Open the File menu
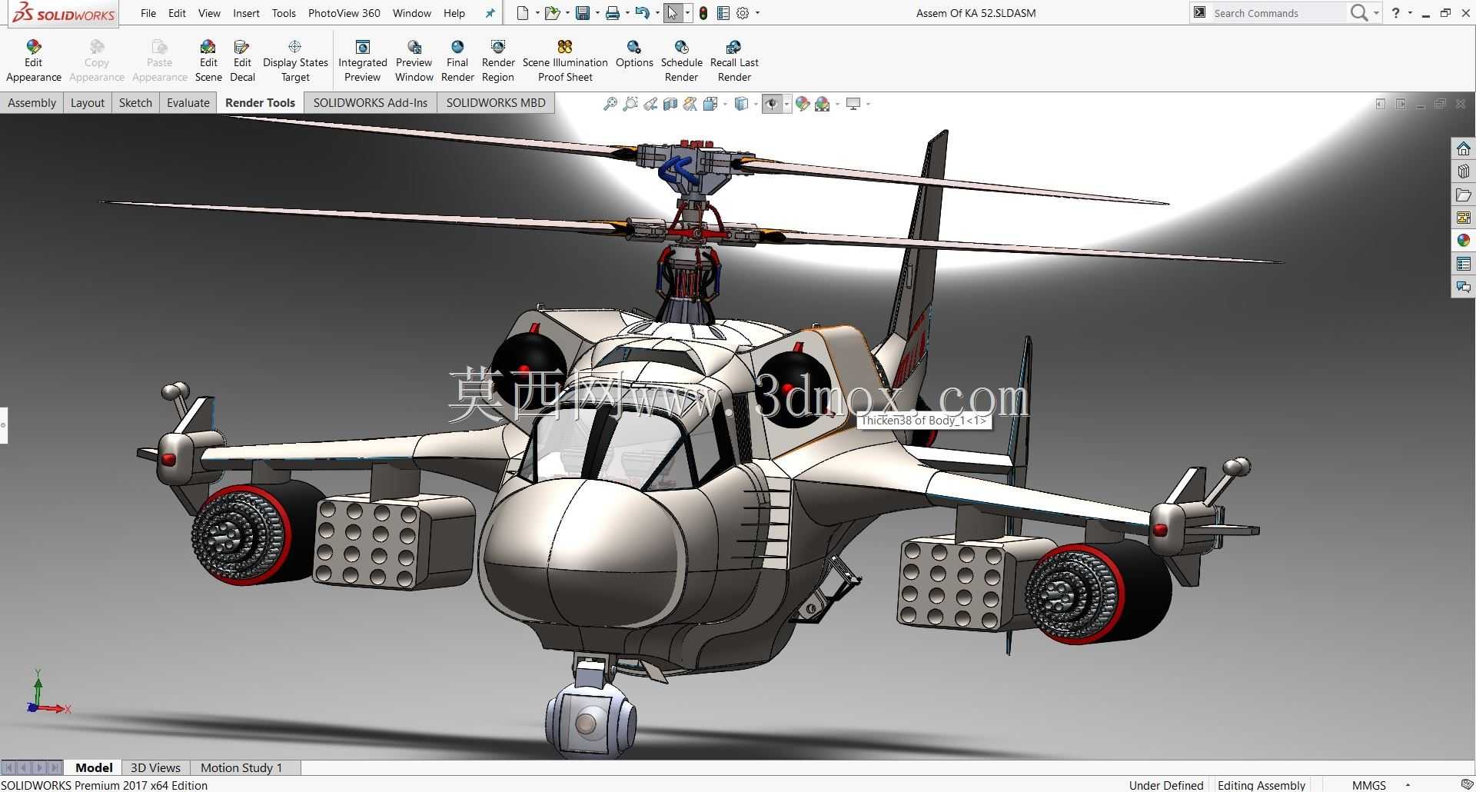 point(148,13)
